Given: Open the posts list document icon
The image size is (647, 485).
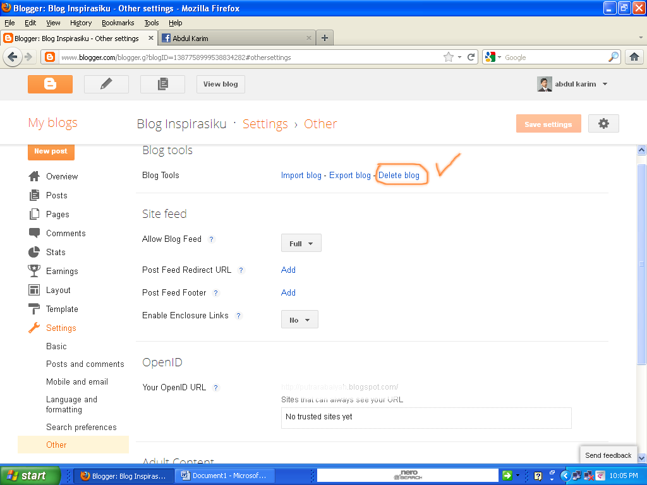Looking at the screenshot, I should pyautogui.click(x=162, y=84).
